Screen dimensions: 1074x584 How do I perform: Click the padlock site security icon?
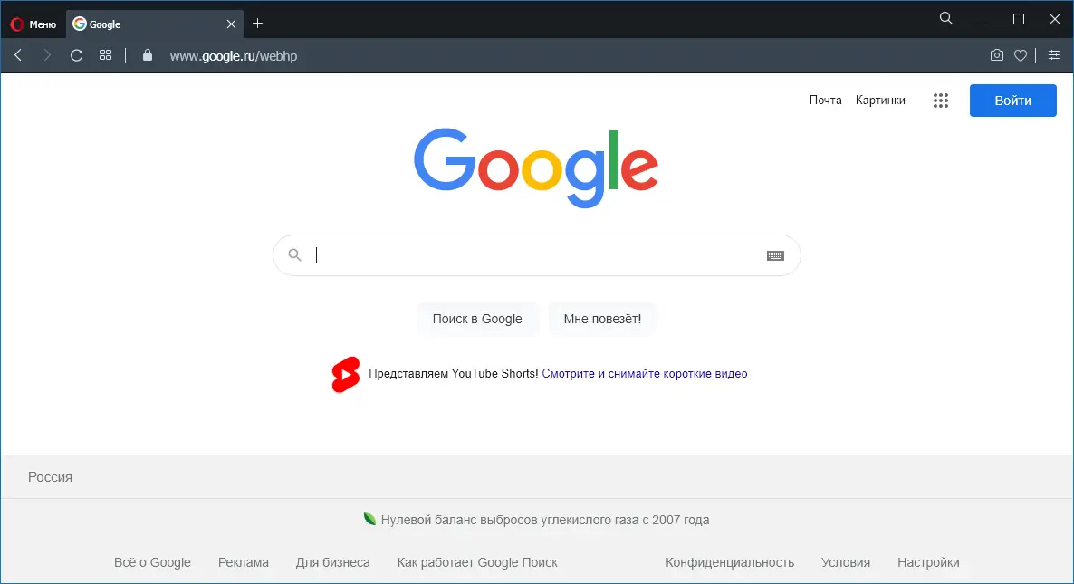point(148,55)
